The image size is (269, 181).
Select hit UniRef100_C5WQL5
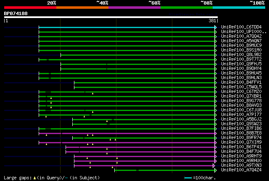pos(241,87)
